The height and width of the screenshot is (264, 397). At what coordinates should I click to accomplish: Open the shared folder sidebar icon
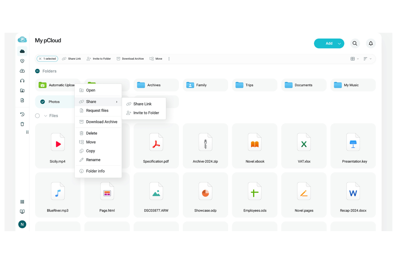[x=22, y=91]
